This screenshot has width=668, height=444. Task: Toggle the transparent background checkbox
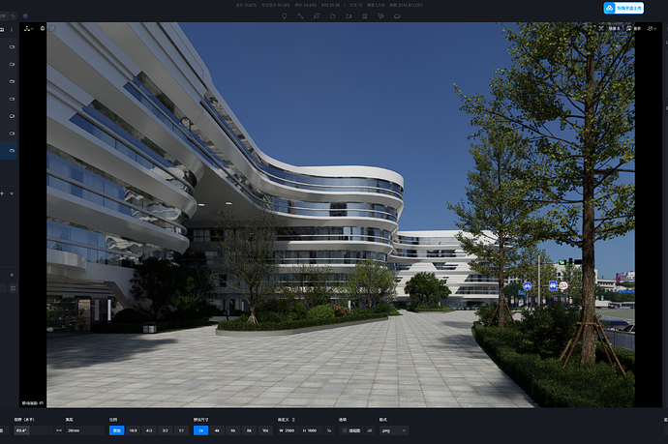tap(342, 429)
